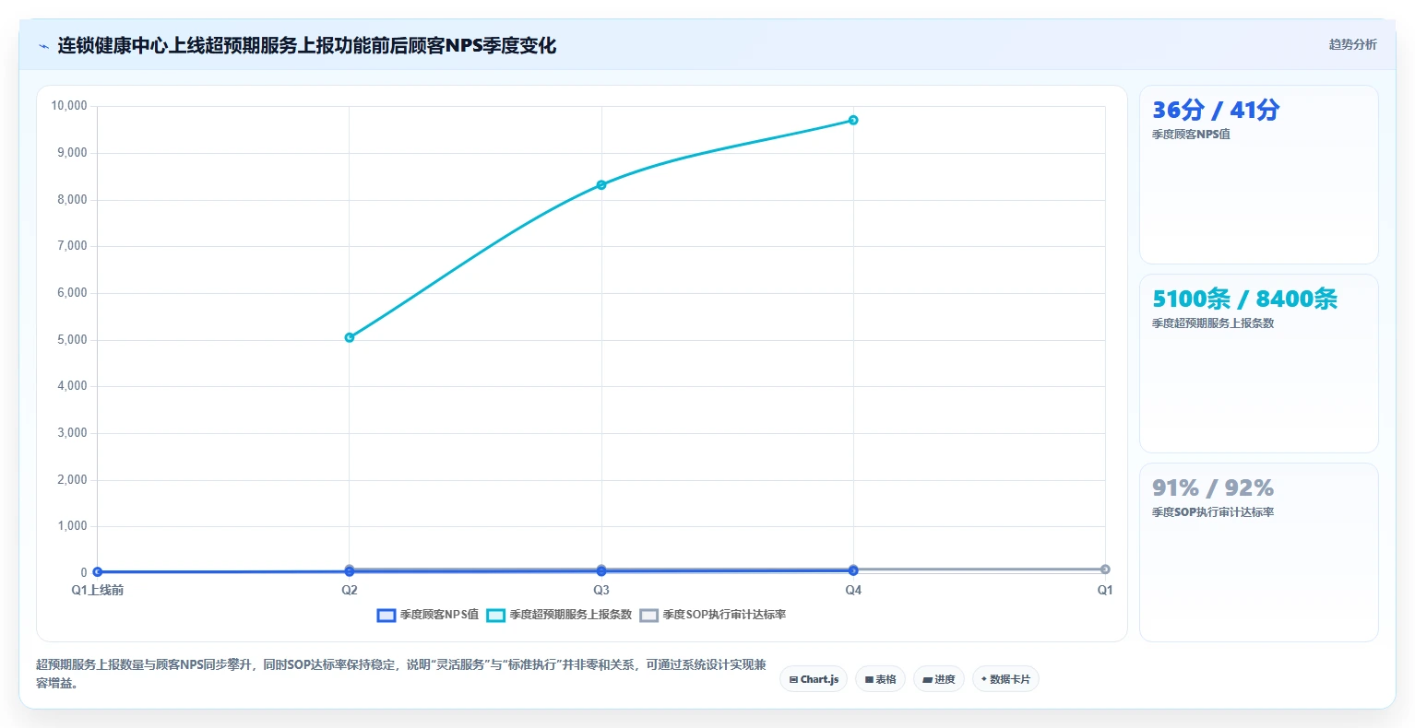This screenshot has width=1415, height=728.
Task: Select the Q4 point on cyan line
Action: tap(853, 120)
